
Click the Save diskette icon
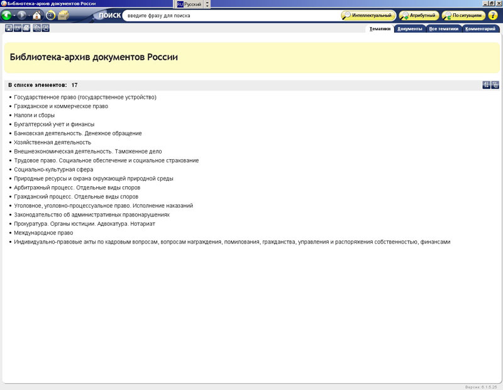pyautogui.click(x=9, y=28)
